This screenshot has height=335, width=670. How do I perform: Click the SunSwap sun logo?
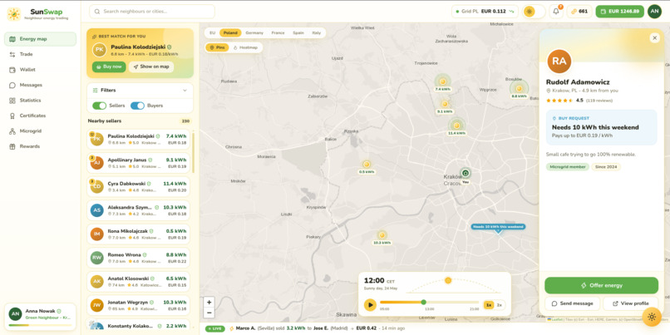point(13,14)
